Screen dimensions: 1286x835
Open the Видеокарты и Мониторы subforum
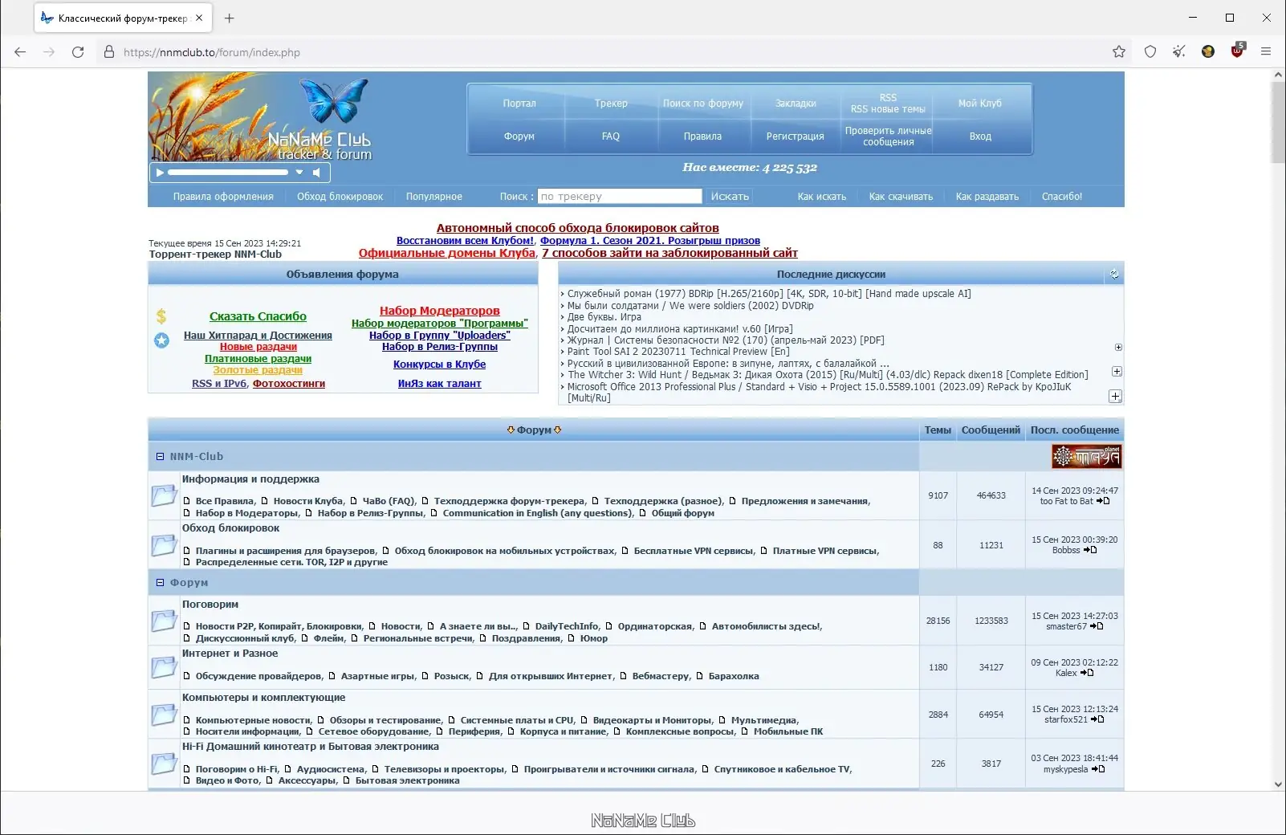point(652,720)
